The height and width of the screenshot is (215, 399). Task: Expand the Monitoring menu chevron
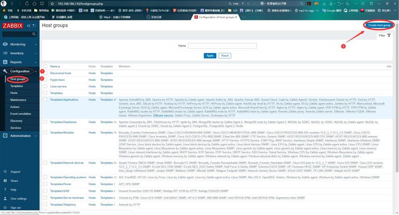click(35, 45)
